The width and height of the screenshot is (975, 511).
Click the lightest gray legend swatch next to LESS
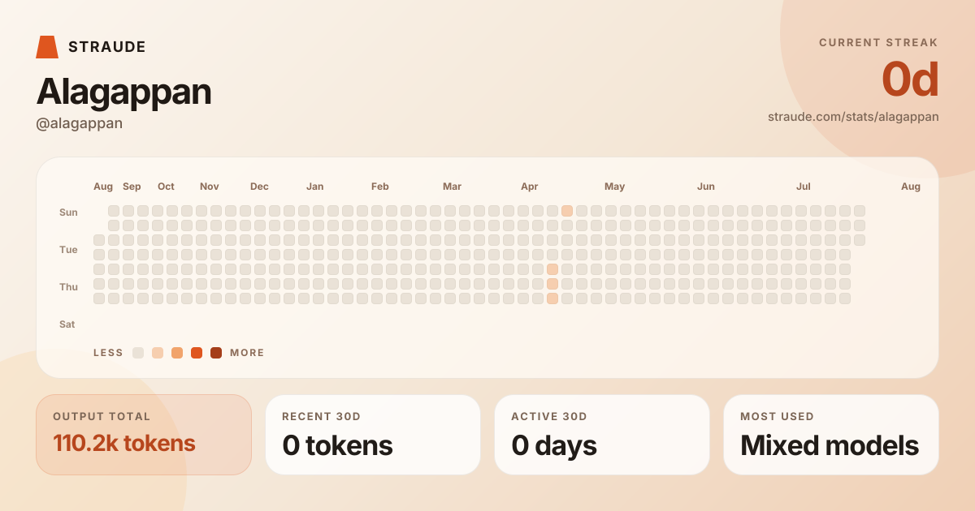tap(138, 353)
